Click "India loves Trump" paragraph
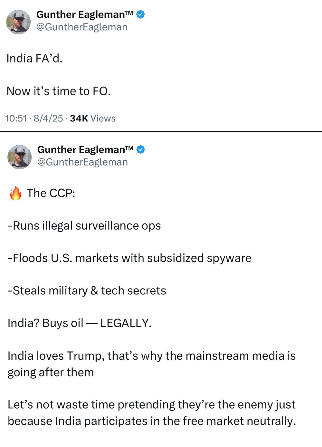Image resolution: width=322 pixels, height=447 pixels. tap(152, 364)
